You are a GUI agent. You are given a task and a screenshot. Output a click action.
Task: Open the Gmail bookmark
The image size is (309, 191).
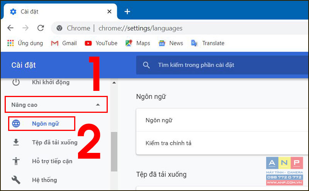[x=64, y=43]
